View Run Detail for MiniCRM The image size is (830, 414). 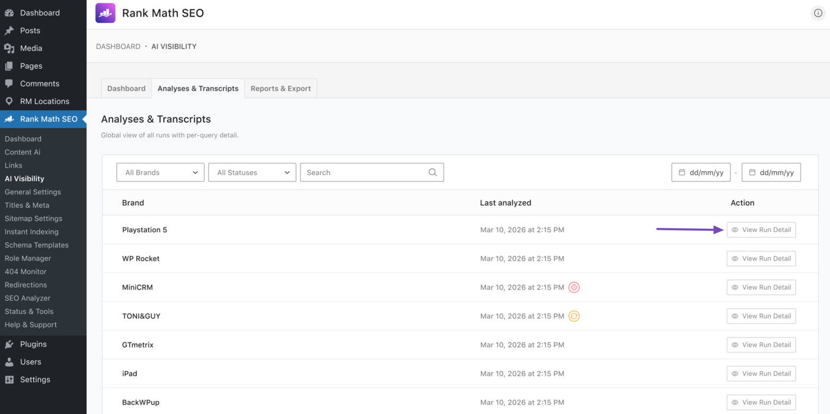pyautogui.click(x=761, y=287)
